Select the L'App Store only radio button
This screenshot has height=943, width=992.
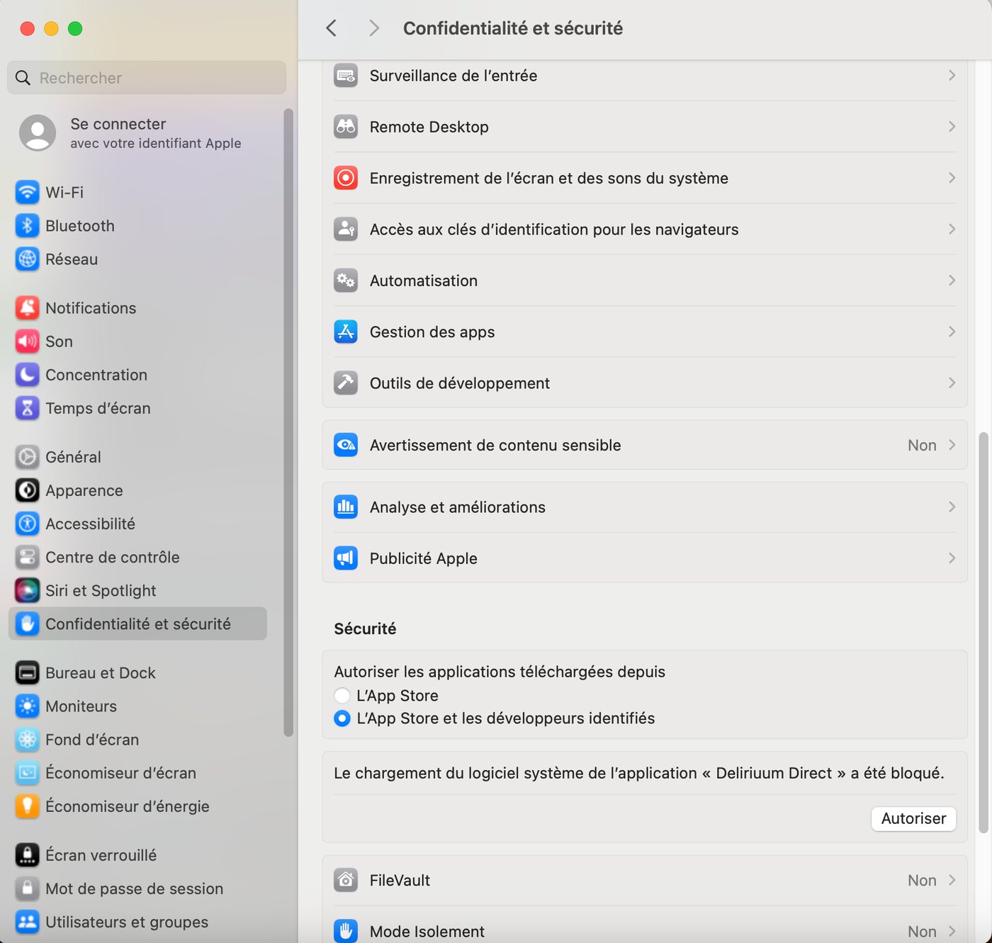point(342,695)
